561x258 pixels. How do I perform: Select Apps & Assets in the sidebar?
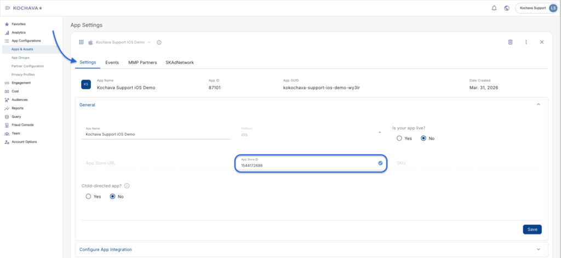[22, 49]
